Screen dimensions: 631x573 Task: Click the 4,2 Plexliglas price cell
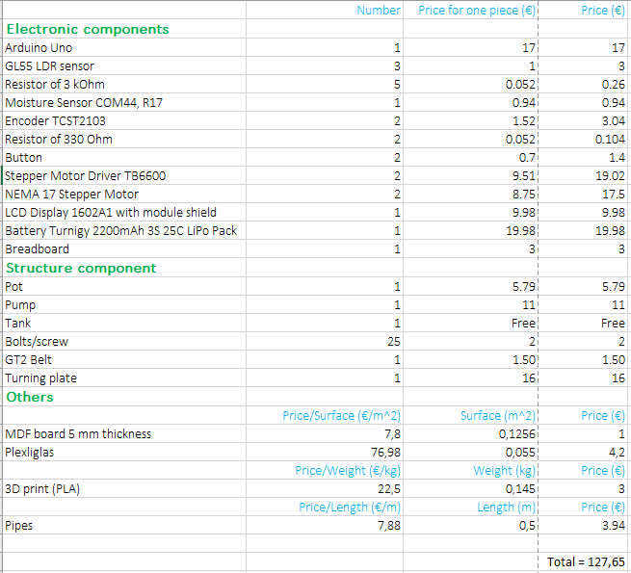(x=583, y=452)
